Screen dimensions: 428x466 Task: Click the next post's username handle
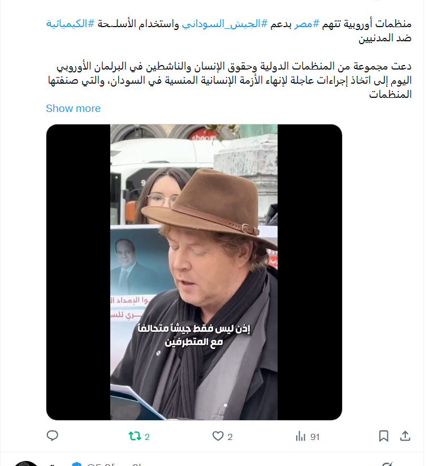(114, 464)
